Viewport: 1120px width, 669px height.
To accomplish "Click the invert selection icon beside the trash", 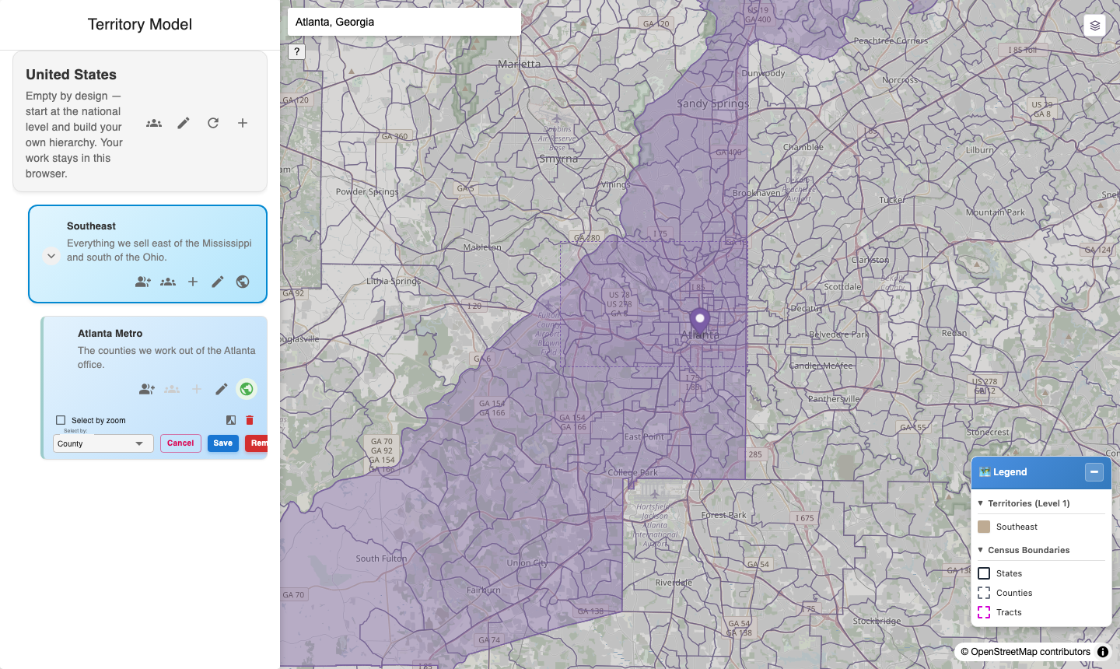I will pyautogui.click(x=231, y=420).
